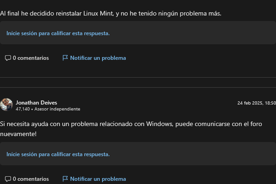
Task: Click empty area of first rating sign-in panel
Action: (192, 33)
